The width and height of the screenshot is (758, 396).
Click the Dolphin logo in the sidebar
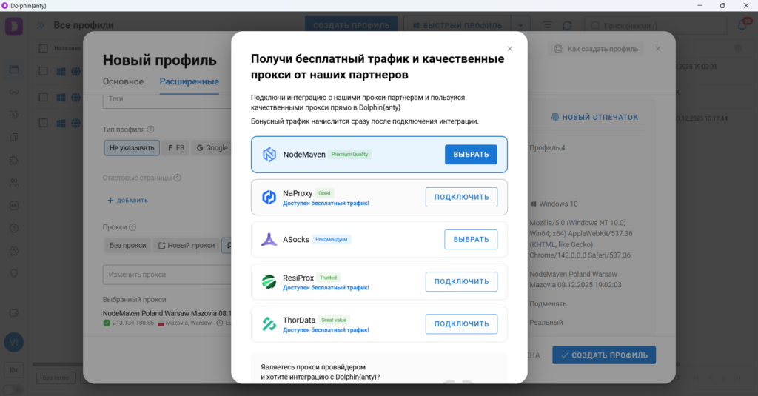(14, 26)
